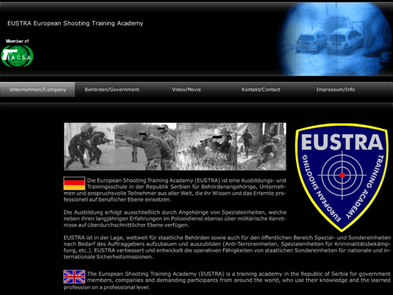
Task: Click paragraph starting 'Die Ausbildung erfolgt ausschließlich'
Action: click(x=175, y=219)
